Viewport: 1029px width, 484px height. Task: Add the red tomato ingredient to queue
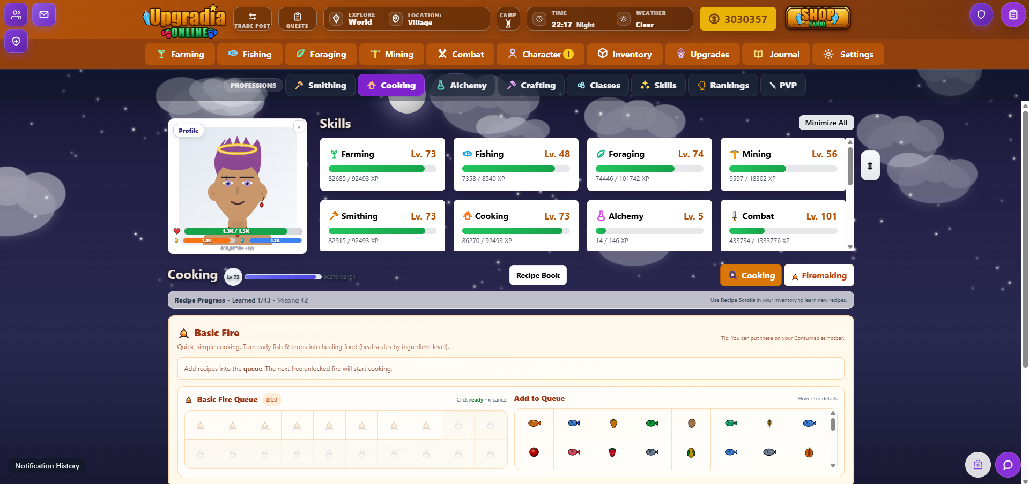[534, 452]
